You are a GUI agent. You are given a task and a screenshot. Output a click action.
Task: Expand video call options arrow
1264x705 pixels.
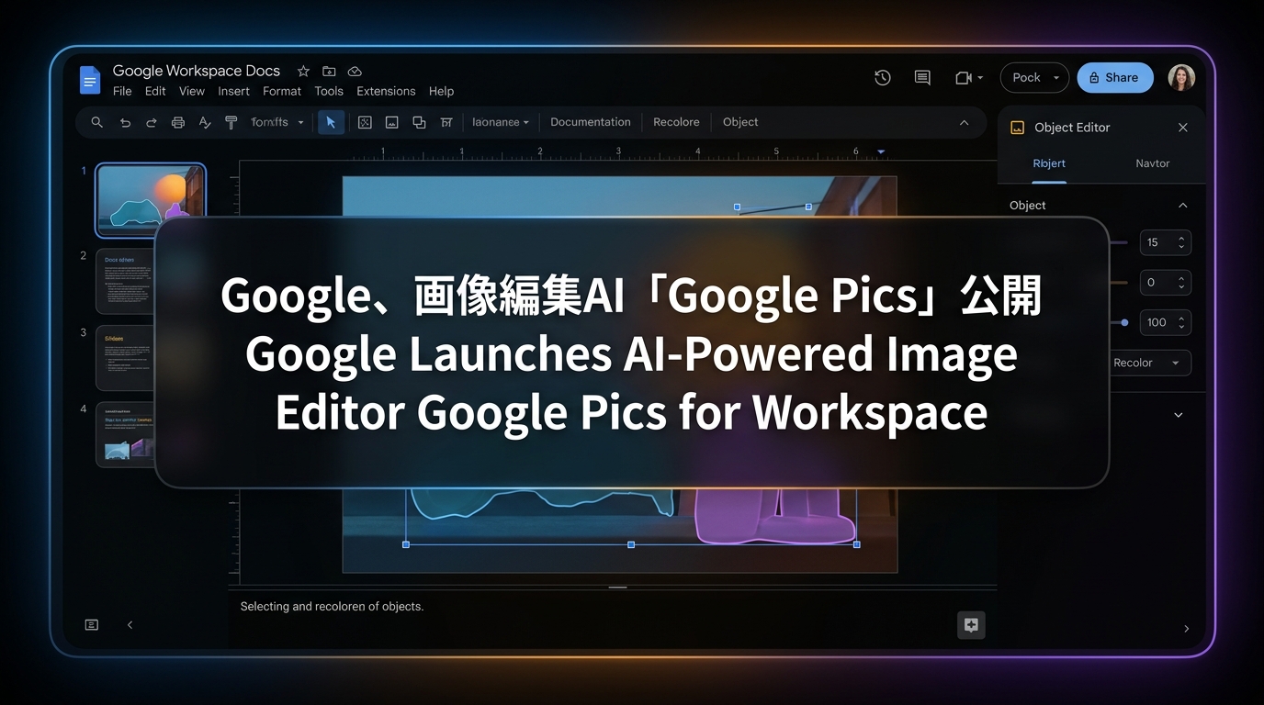[981, 78]
